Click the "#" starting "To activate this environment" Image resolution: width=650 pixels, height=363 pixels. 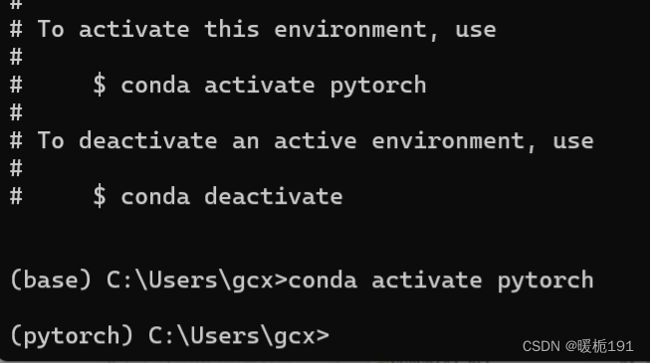coord(16,30)
